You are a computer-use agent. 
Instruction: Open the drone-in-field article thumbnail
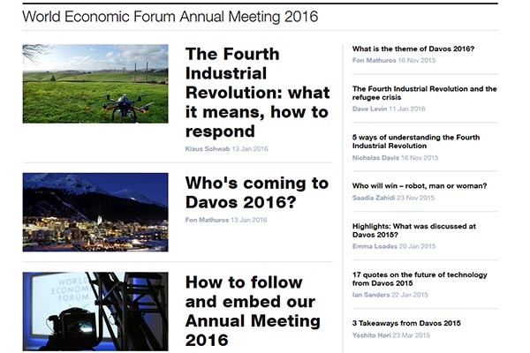95,84
